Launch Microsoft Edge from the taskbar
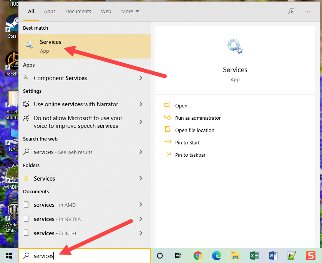The height and width of the screenshot is (263, 322). click(x=216, y=256)
